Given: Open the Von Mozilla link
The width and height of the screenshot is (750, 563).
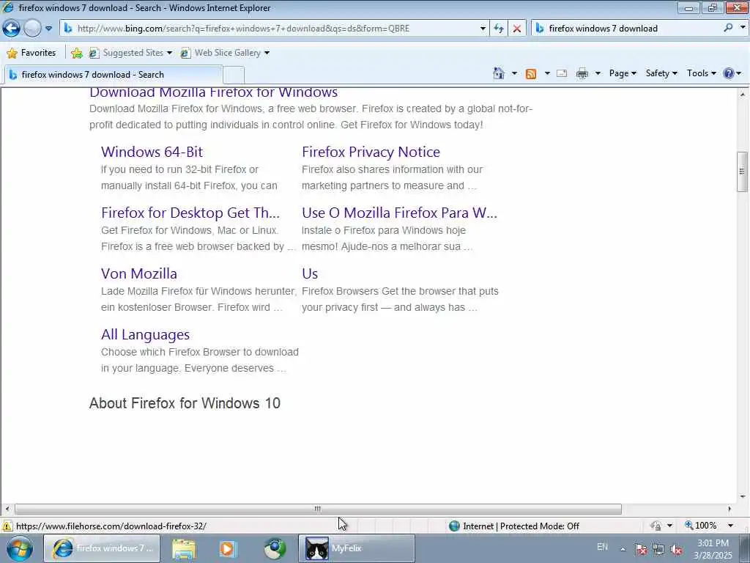Looking at the screenshot, I should pos(138,273).
